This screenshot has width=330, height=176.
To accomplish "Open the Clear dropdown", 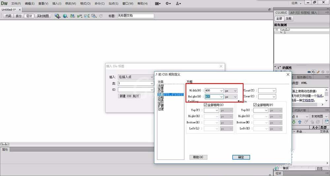I will pos(267,97).
